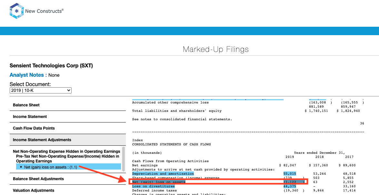Click the Share-based compensation (income) expense line

176,178
